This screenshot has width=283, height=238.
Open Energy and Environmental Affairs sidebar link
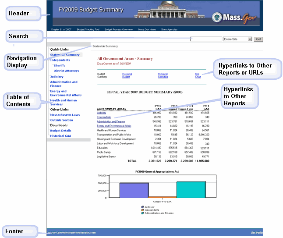pos(66,93)
